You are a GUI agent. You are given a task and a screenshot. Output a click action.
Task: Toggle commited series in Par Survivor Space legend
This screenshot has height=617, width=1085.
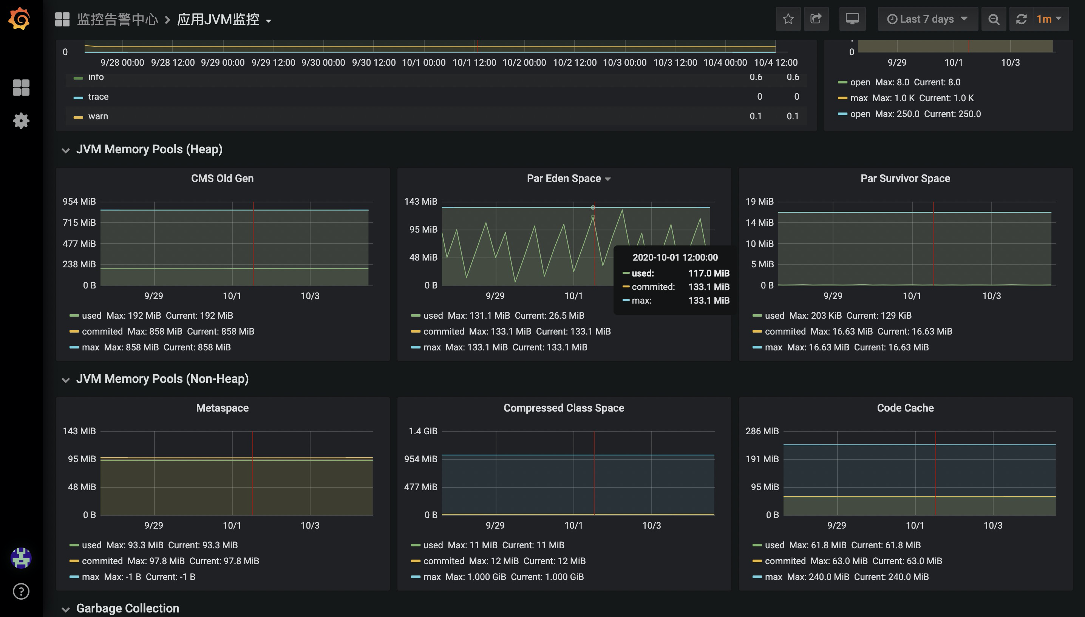point(785,332)
